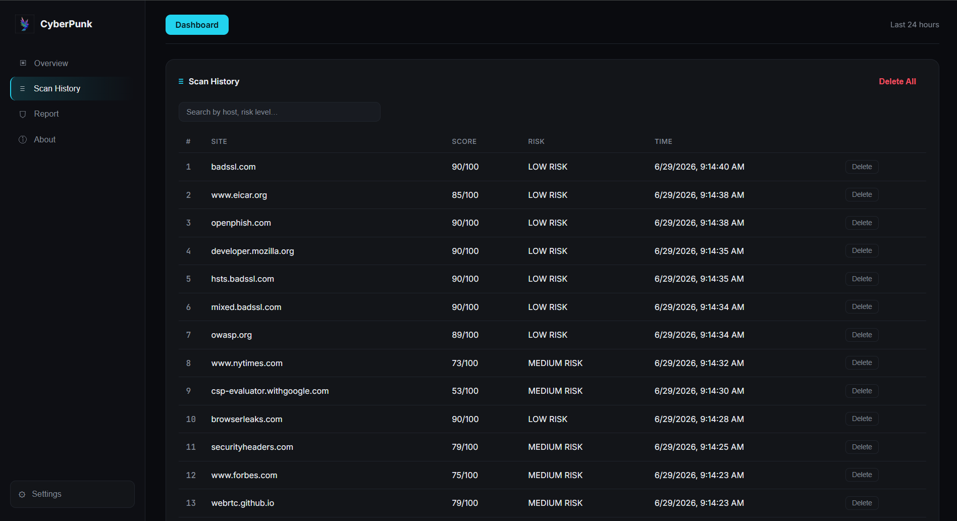The width and height of the screenshot is (957, 521).
Task: Click the About info icon
Action: tap(23, 139)
